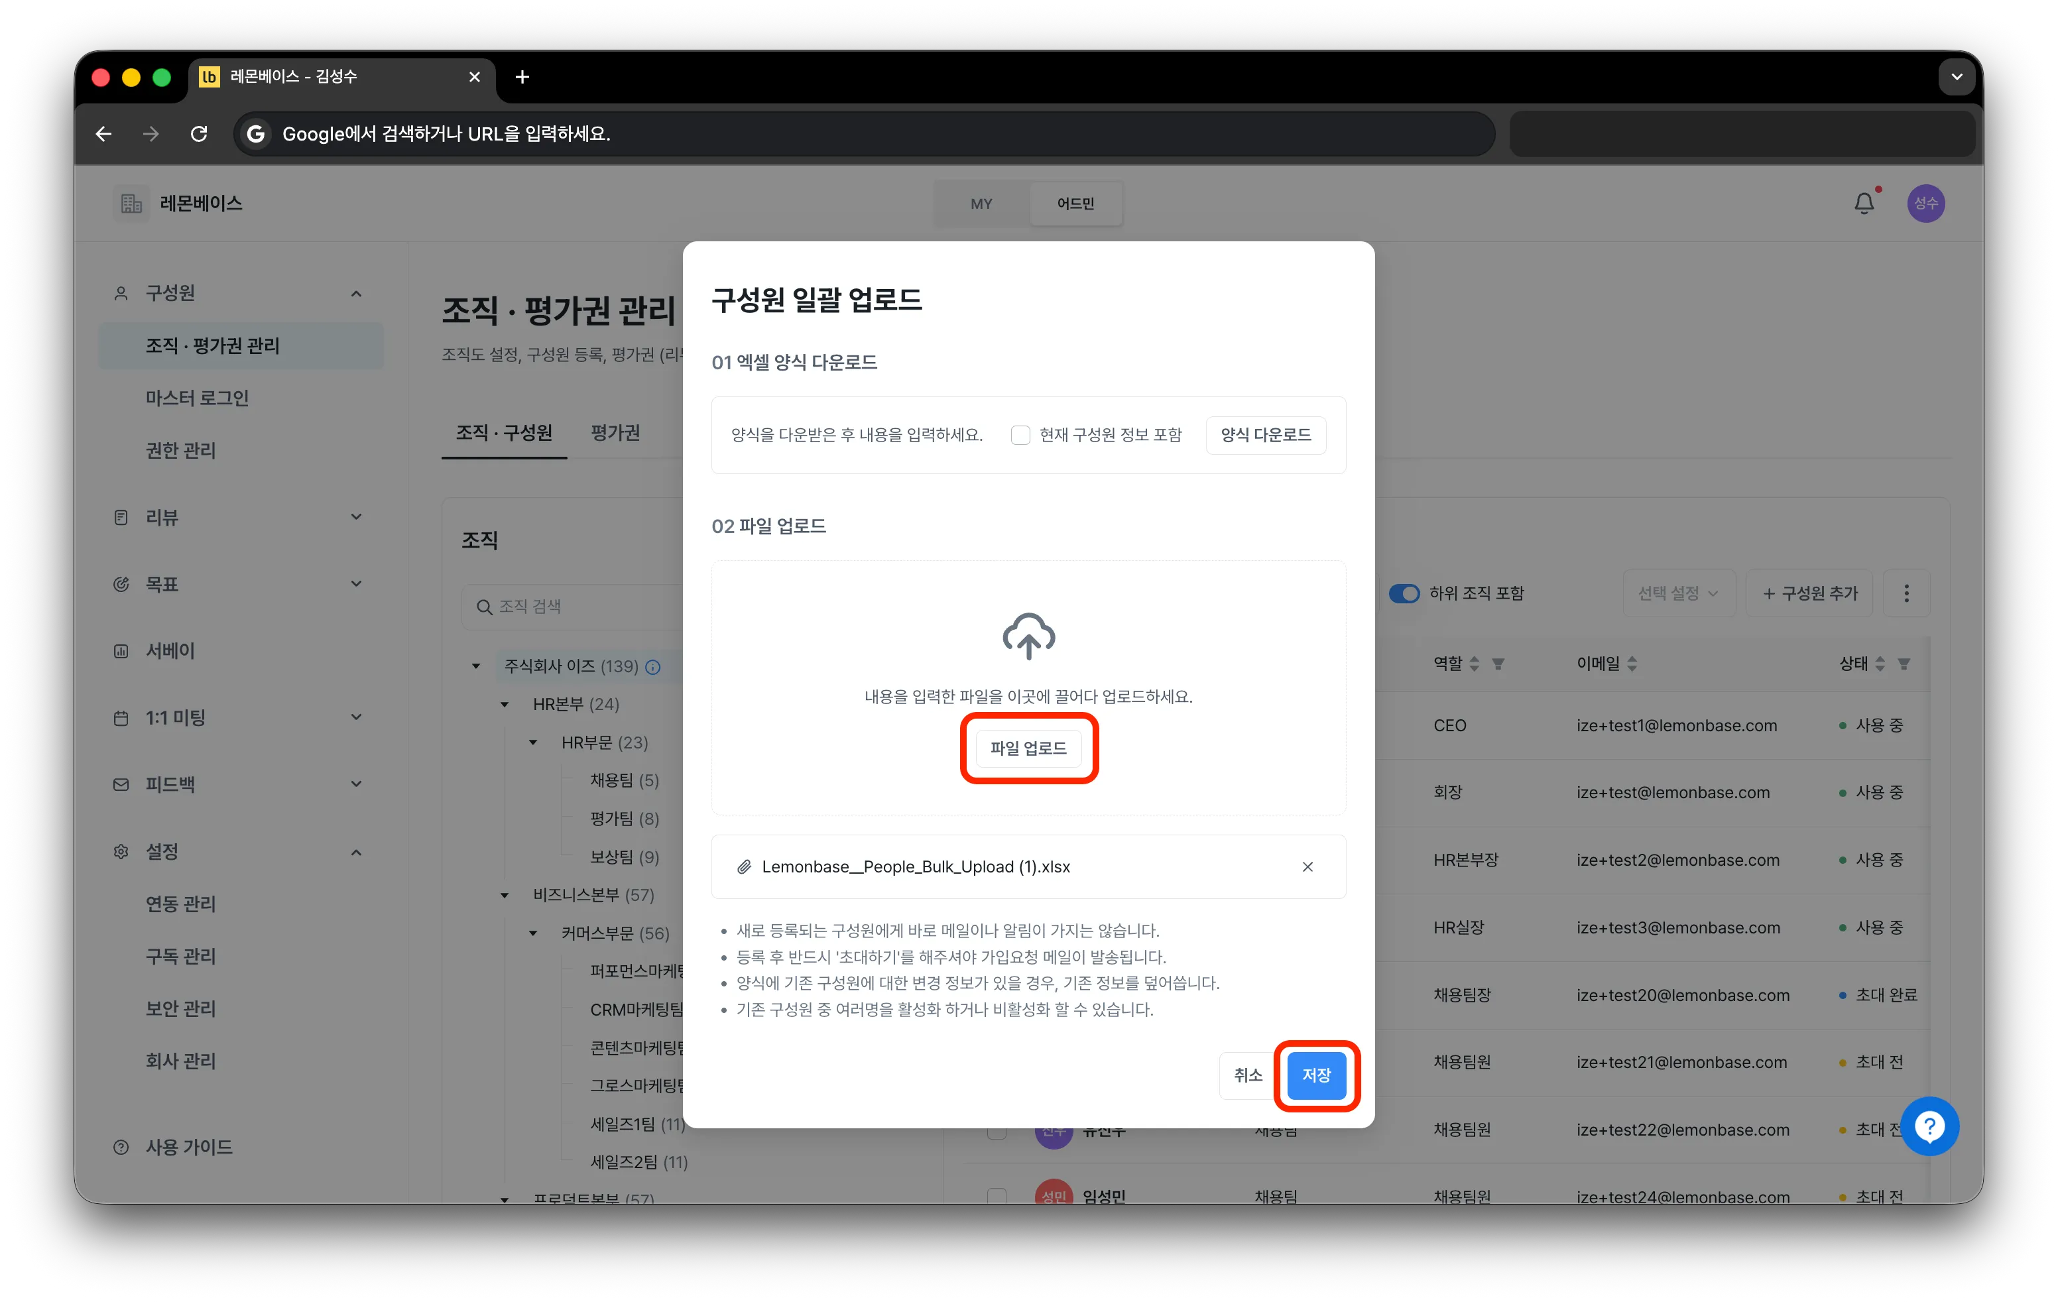Check 현재 구성원 정보 포함 checkbox
Image resolution: width=2058 pixels, height=1302 pixels.
tap(1020, 435)
